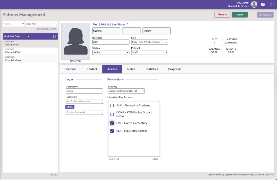Expand the Status dropdown
Image resolution: width=277 pixels, height=180 pixels.
[x=111, y=53]
